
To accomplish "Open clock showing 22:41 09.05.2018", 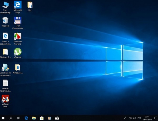I will [x=147, y=118].
